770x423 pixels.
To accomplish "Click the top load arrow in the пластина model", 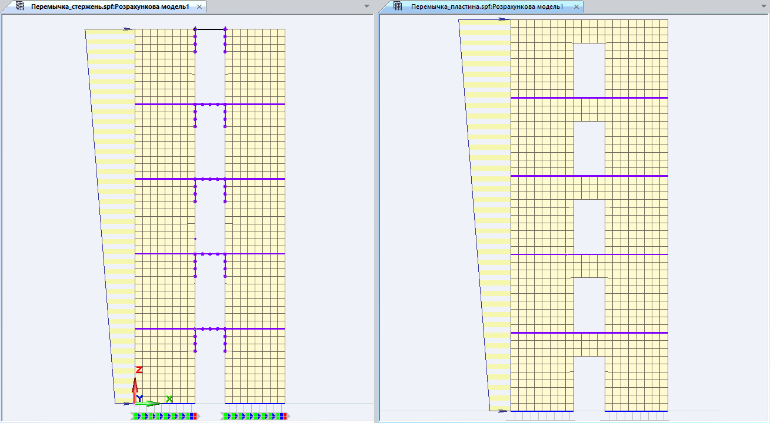I will coord(504,19).
